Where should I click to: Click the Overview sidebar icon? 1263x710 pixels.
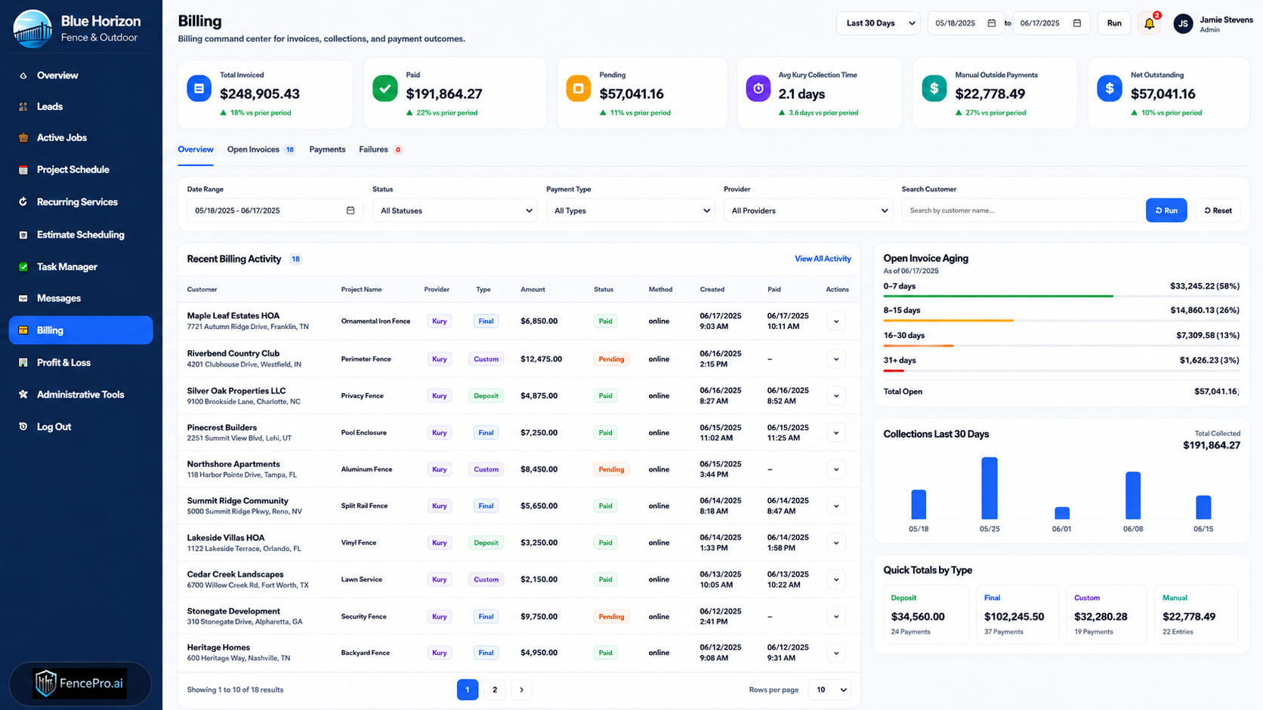[x=23, y=75]
